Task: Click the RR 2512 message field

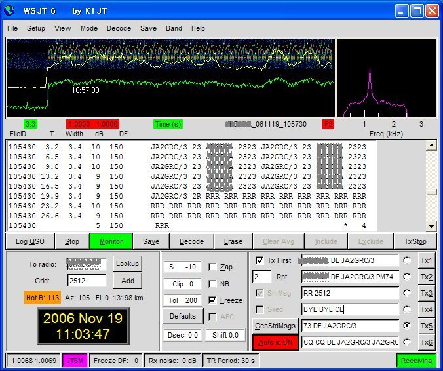Action: [x=351, y=293]
